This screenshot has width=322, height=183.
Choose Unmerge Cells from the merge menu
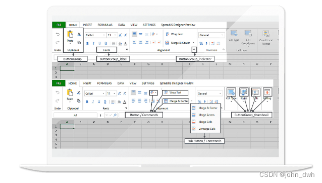coord(205,129)
